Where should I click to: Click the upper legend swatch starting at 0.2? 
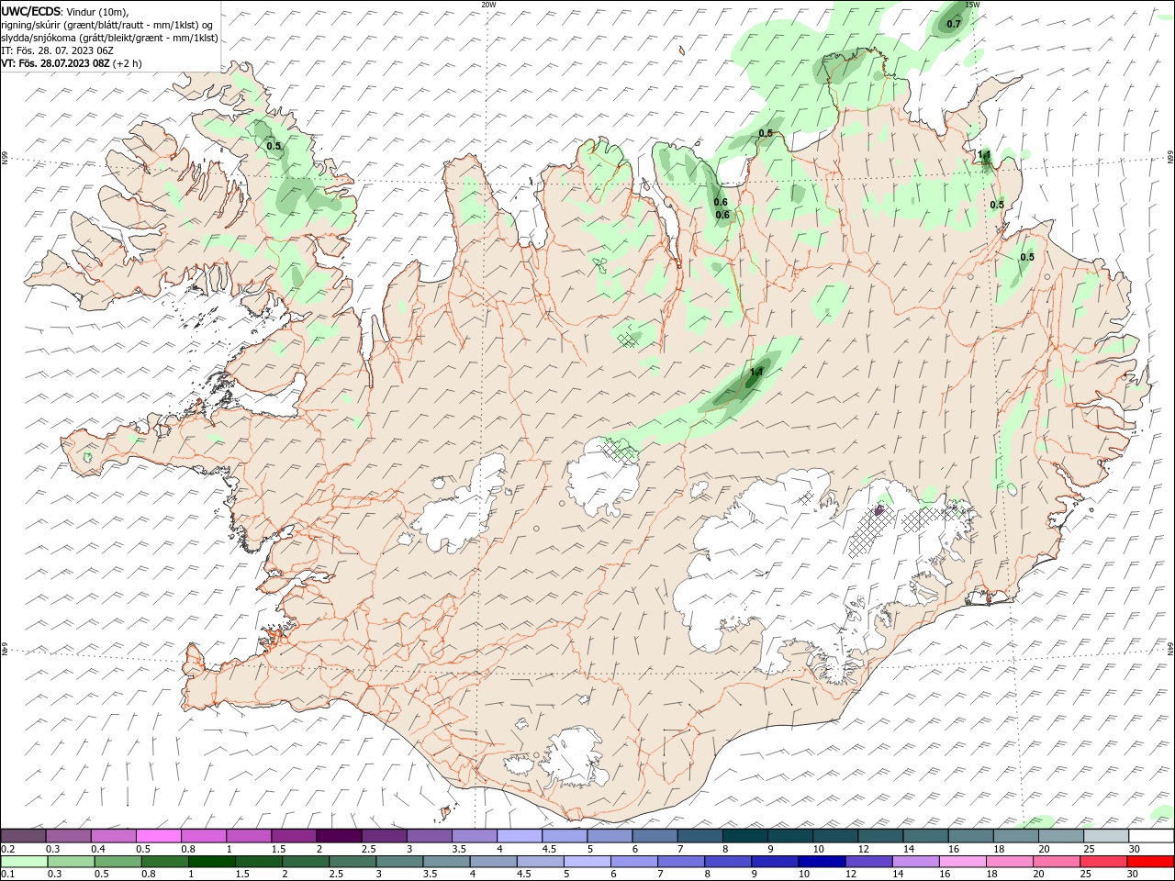[x=23, y=836]
